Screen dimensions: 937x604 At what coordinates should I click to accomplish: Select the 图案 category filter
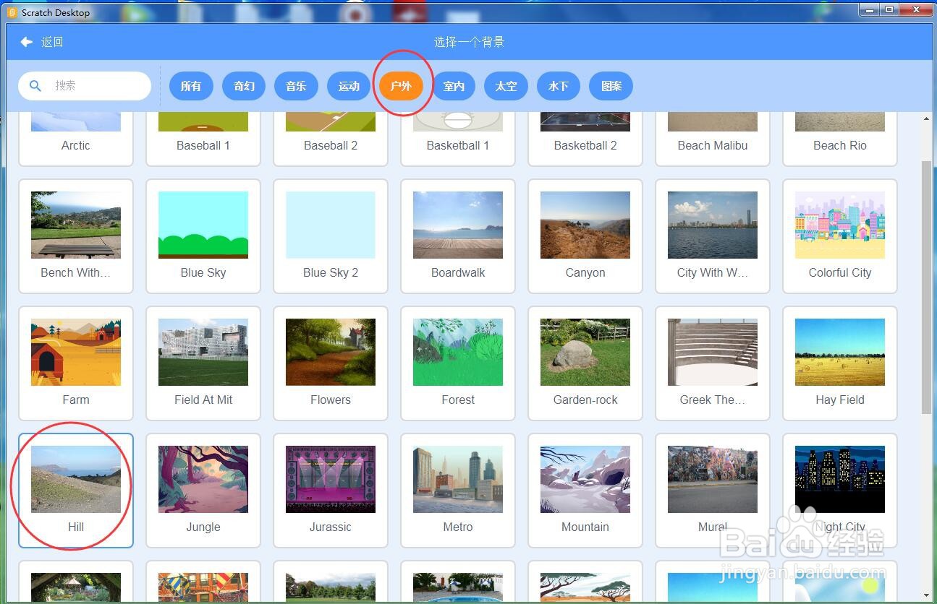[611, 86]
